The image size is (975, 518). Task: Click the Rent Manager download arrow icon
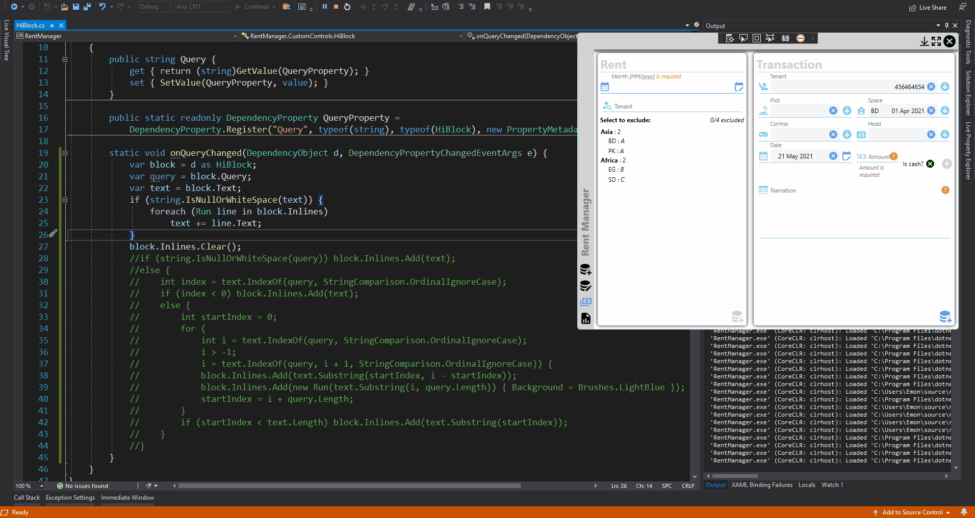(924, 41)
